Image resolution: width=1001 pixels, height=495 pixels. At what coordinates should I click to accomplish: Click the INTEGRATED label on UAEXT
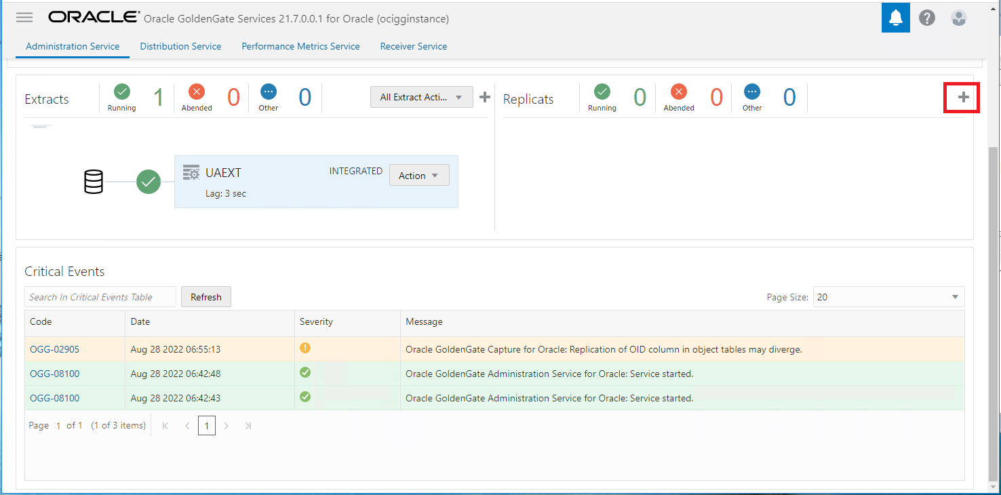click(x=356, y=171)
